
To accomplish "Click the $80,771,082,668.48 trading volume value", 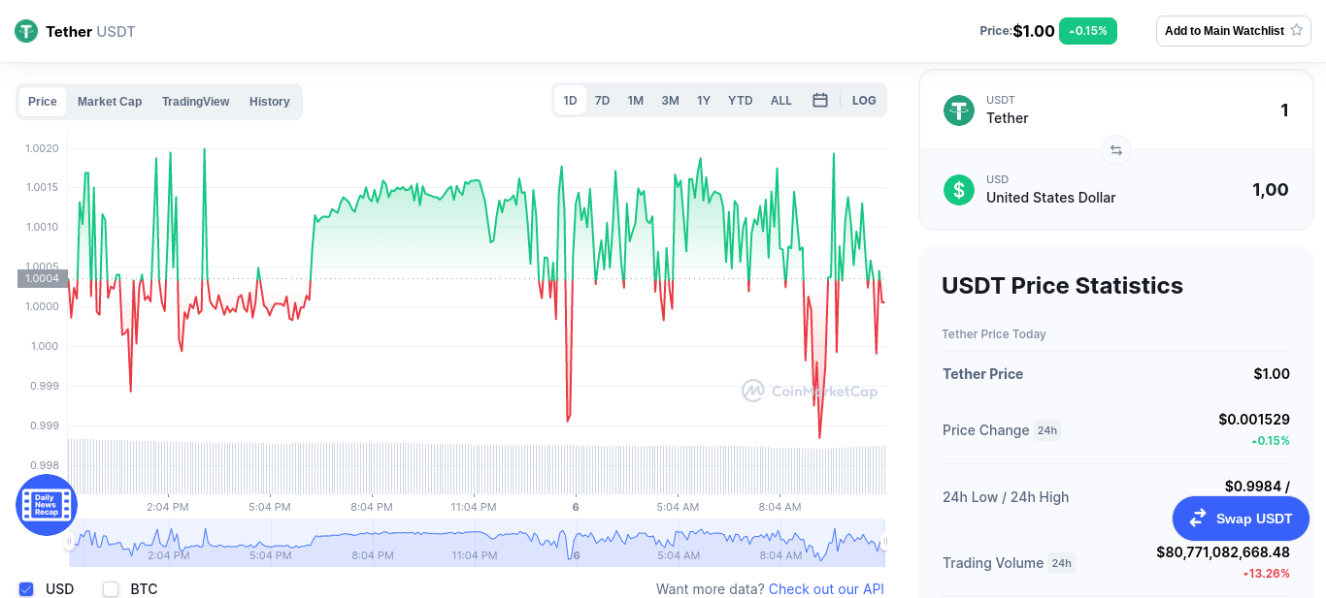I will click(1223, 552).
